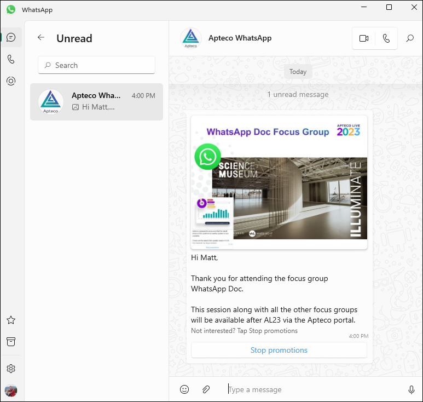This screenshot has width=423, height=402.
Task: Click the Apteco WhatsApp contact name header
Action: coord(240,38)
